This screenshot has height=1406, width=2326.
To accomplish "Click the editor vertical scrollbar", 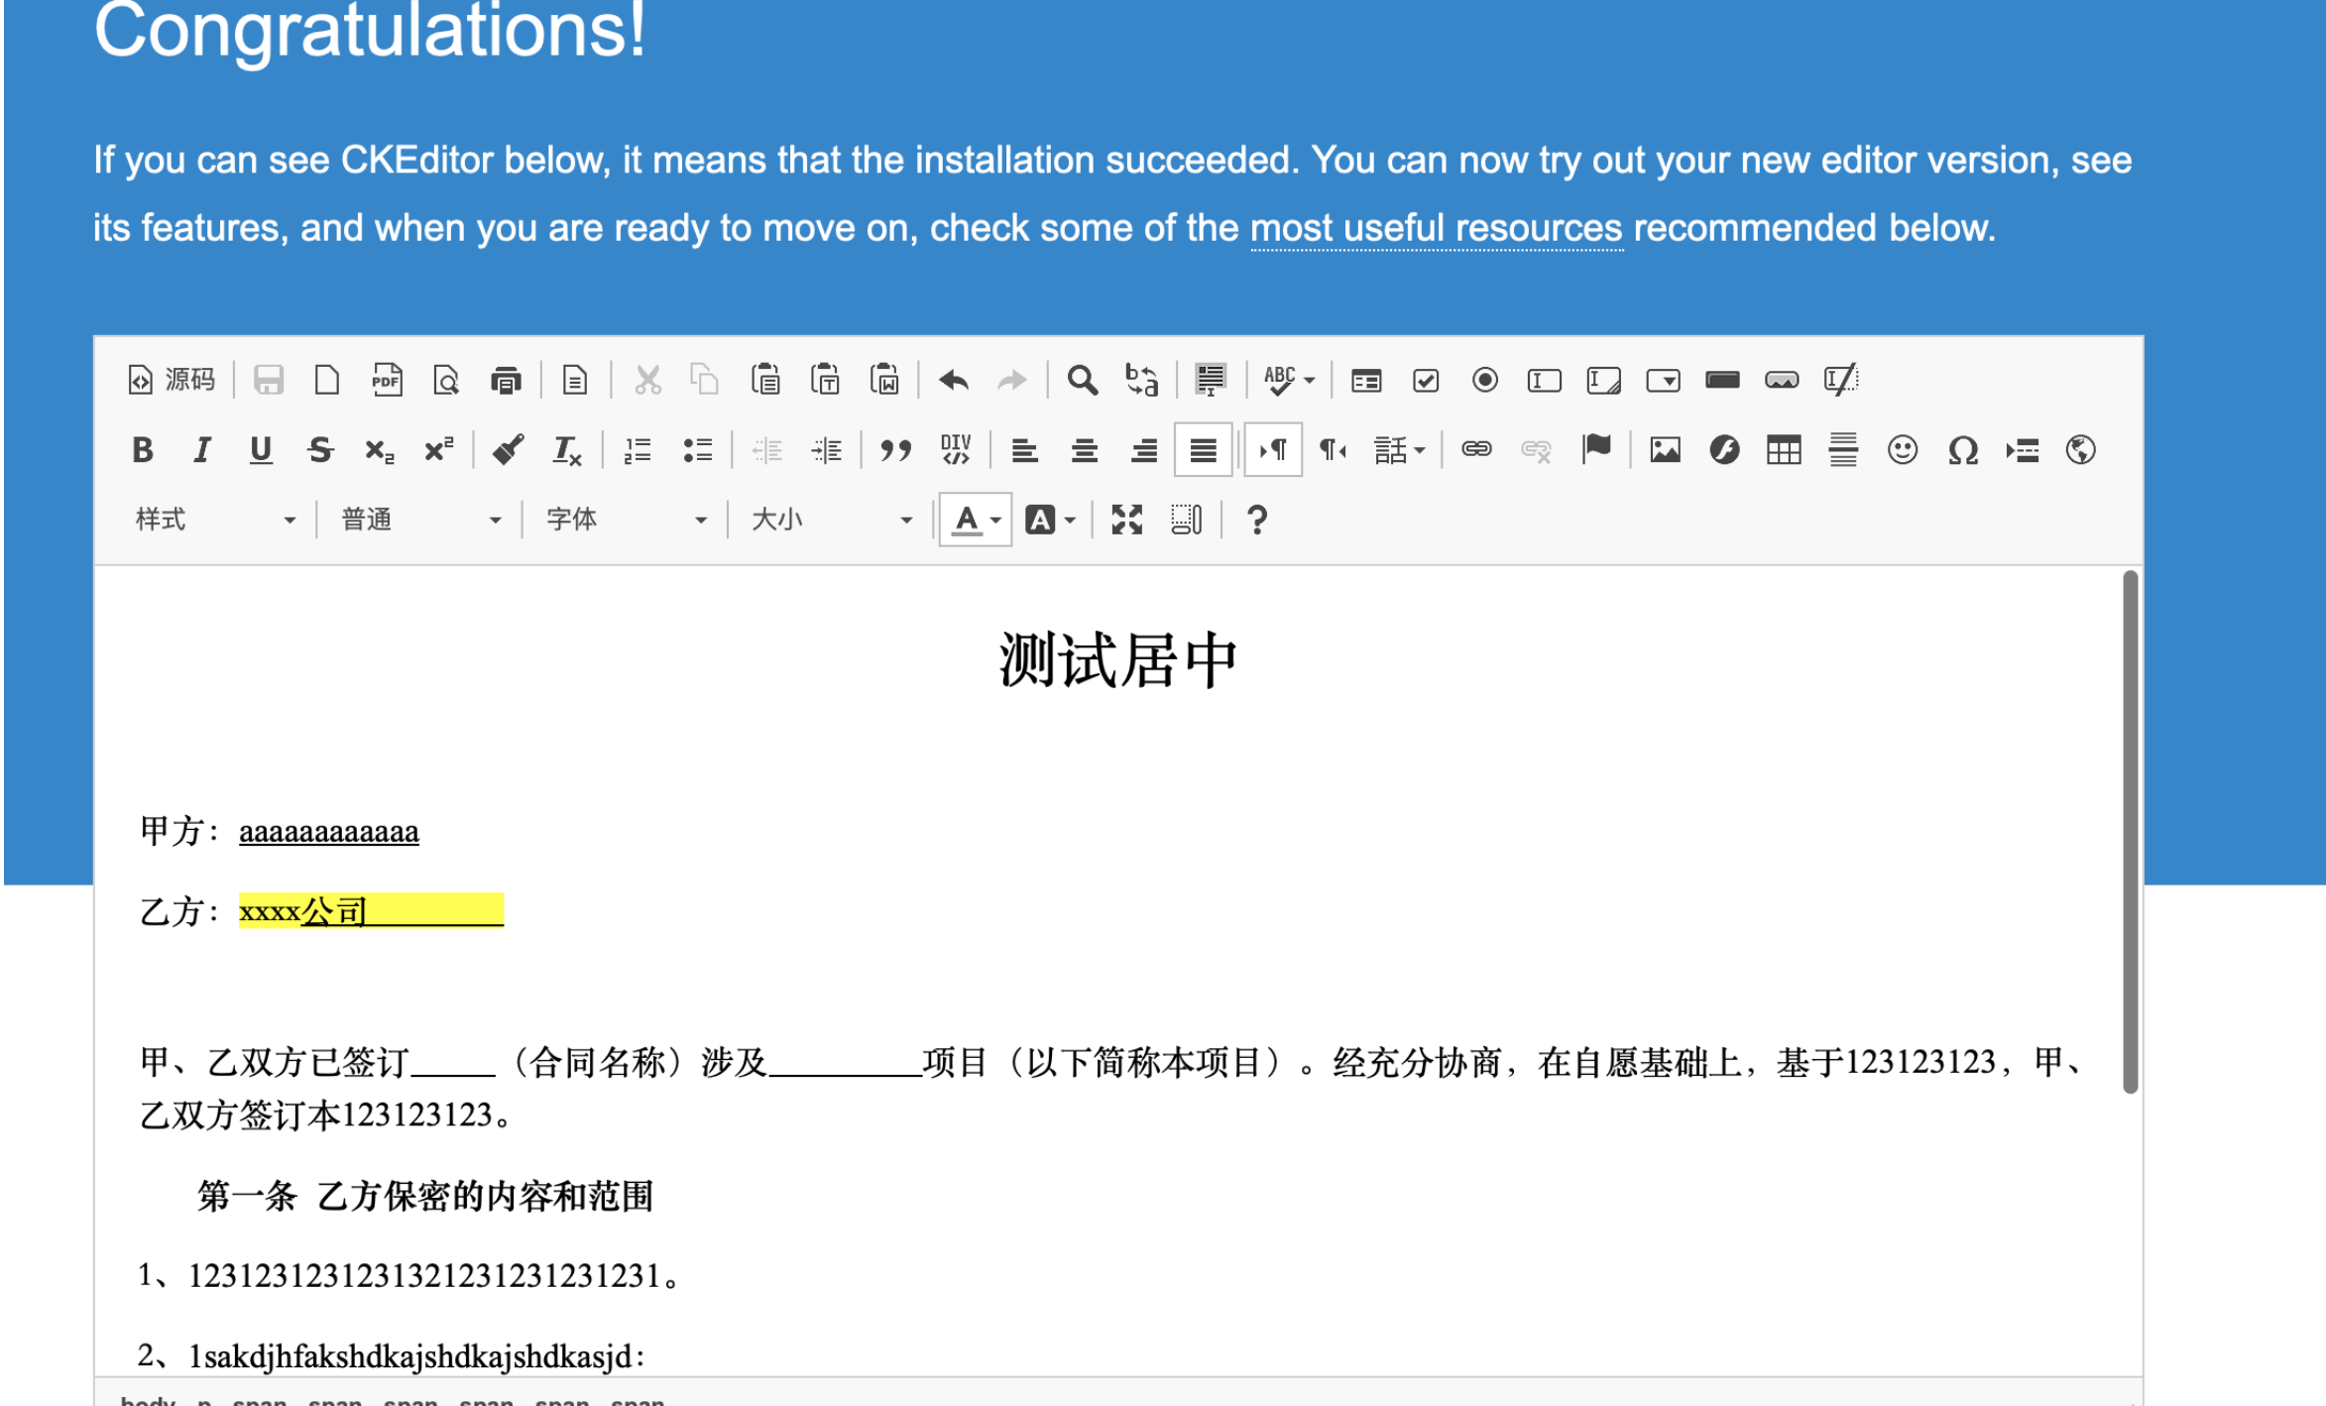I will pos(2130,833).
